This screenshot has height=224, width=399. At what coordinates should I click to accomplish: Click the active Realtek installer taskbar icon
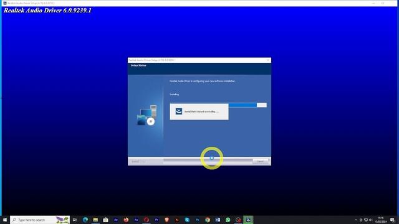click(248, 220)
